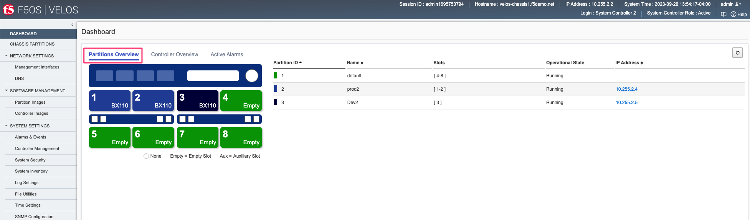750x220 pixels.
Task: Collapse the Network Settings section
Action: tap(7, 56)
